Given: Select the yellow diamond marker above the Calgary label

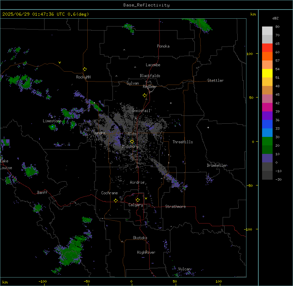Looking at the screenshot, I should pos(138,200).
